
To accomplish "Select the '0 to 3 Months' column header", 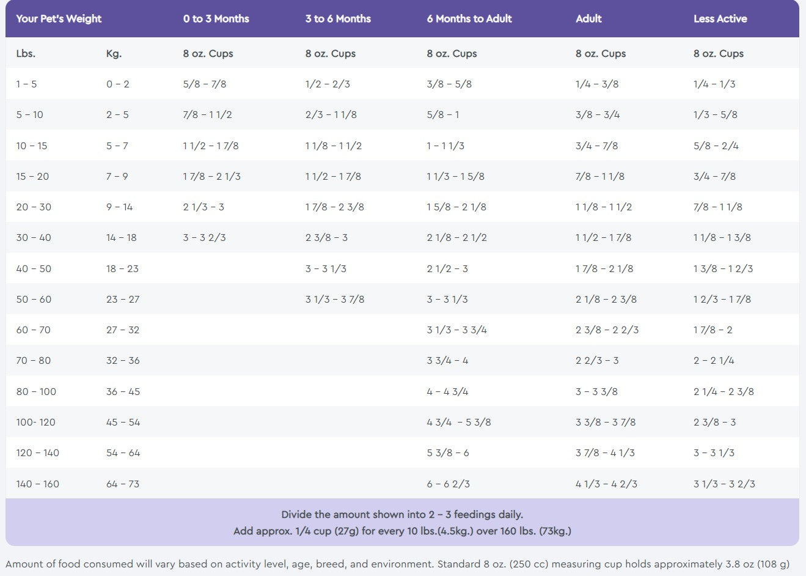I will (x=216, y=19).
